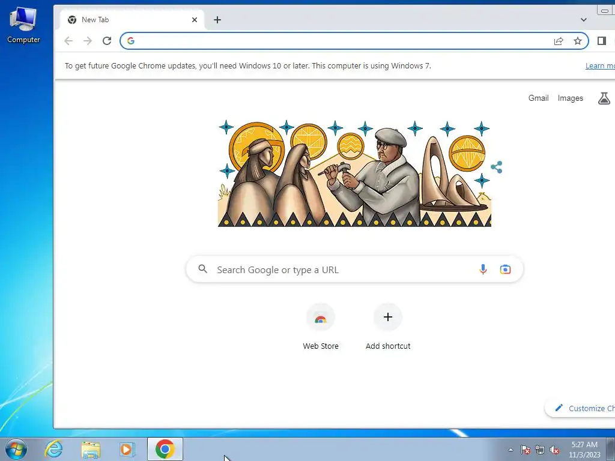Viewport: 615px width, 461px height.
Task: Expand the tab search dropdown arrow
Action: (x=584, y=20)
